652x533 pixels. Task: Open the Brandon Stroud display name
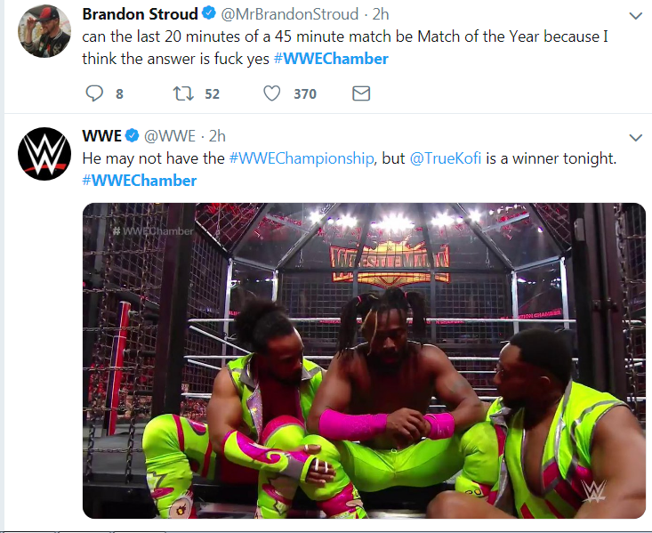[141, 14]
